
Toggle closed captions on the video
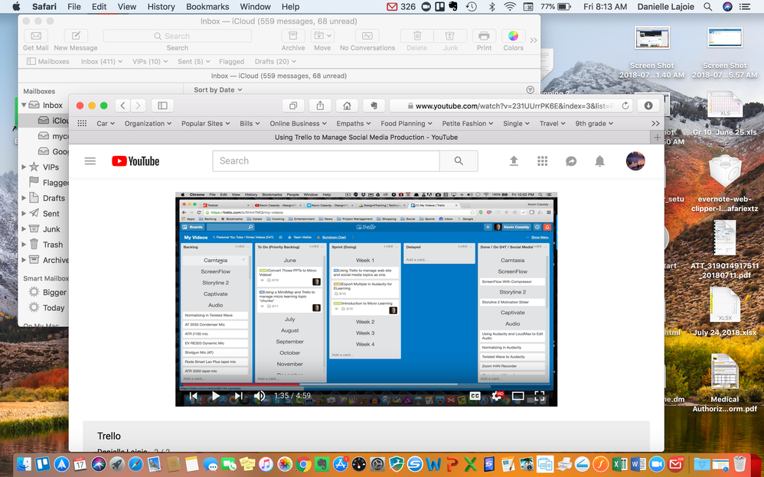tap(475, 396)
